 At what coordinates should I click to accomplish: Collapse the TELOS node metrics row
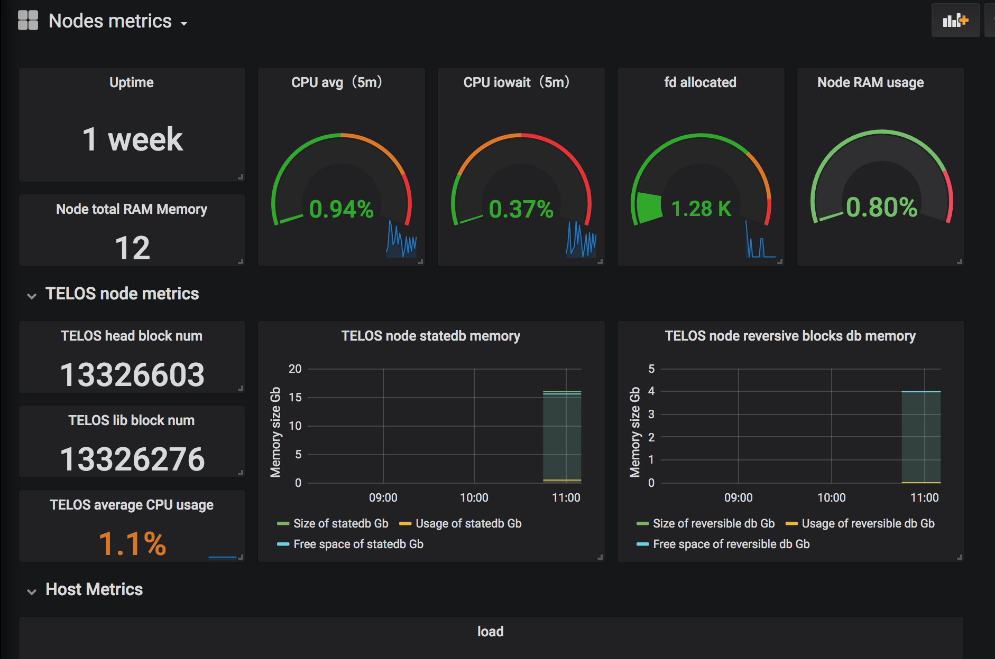click(x=32, y=296)
